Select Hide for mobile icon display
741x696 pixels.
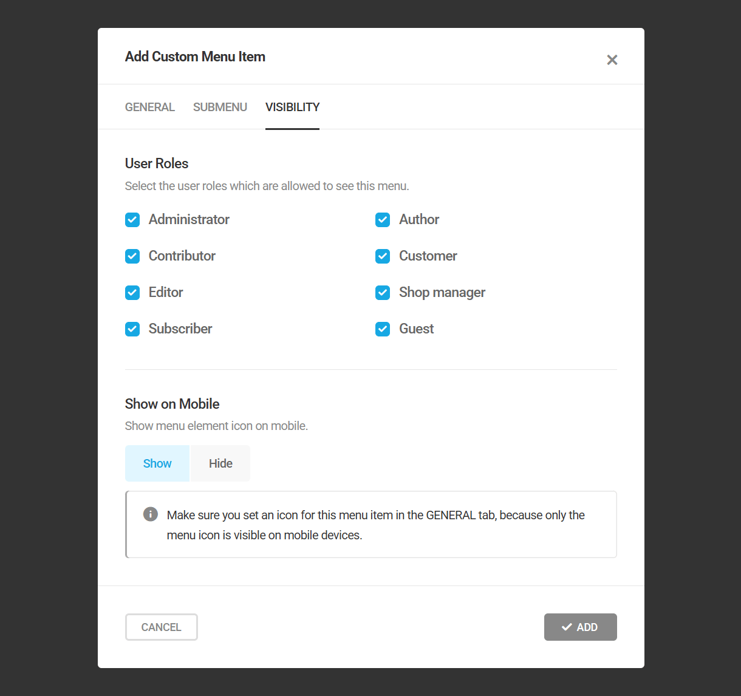pos(220,463)
